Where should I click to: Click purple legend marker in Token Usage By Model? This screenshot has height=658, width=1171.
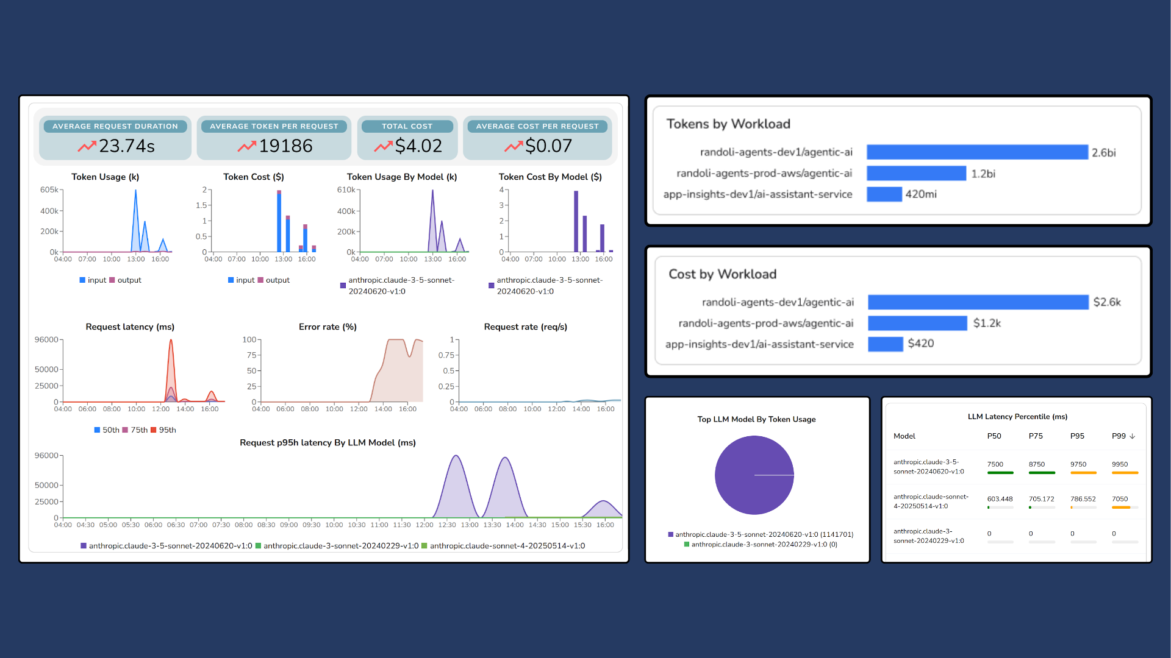[x=343, y=285]
